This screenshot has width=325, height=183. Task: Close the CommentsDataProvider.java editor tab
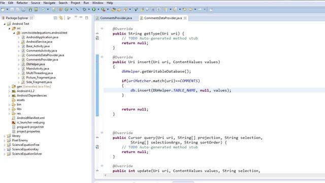[x=185, y=18]
